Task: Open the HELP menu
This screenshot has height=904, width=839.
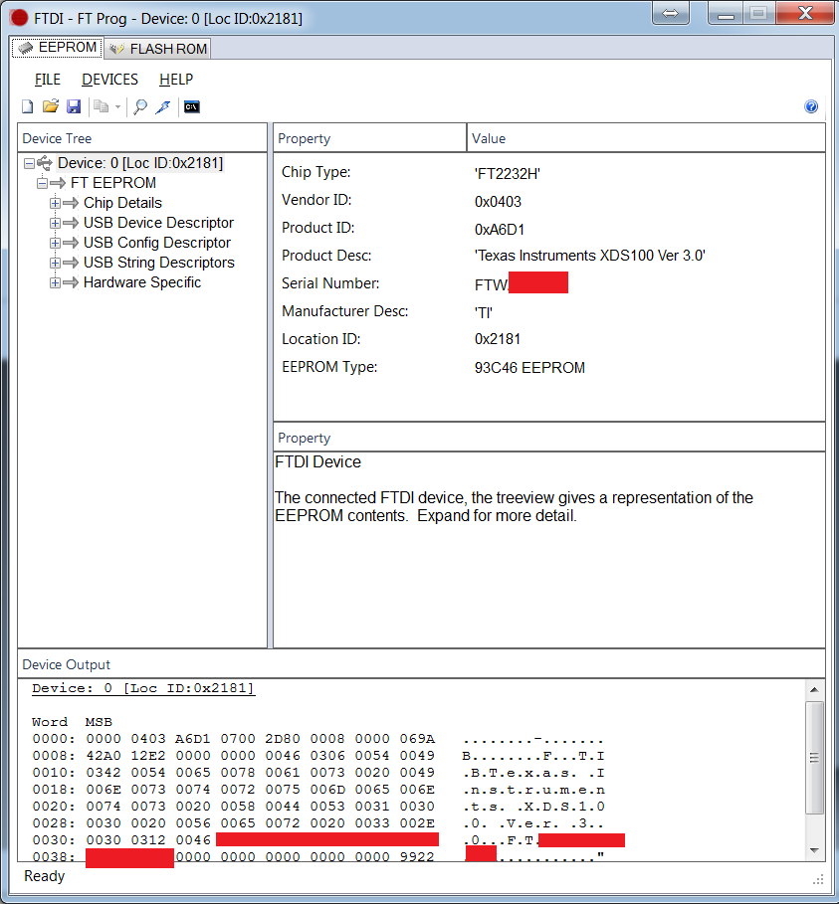Action: [x=176, y=79]
